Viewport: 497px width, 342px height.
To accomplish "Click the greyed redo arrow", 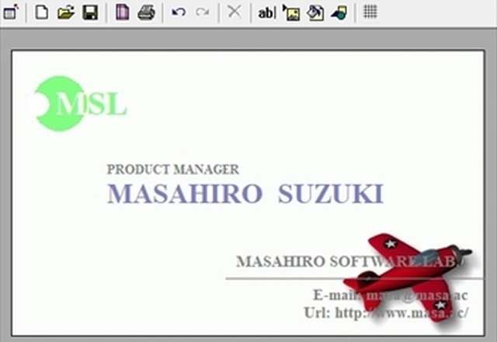I will pyautogui.click(x=203, y=12).
